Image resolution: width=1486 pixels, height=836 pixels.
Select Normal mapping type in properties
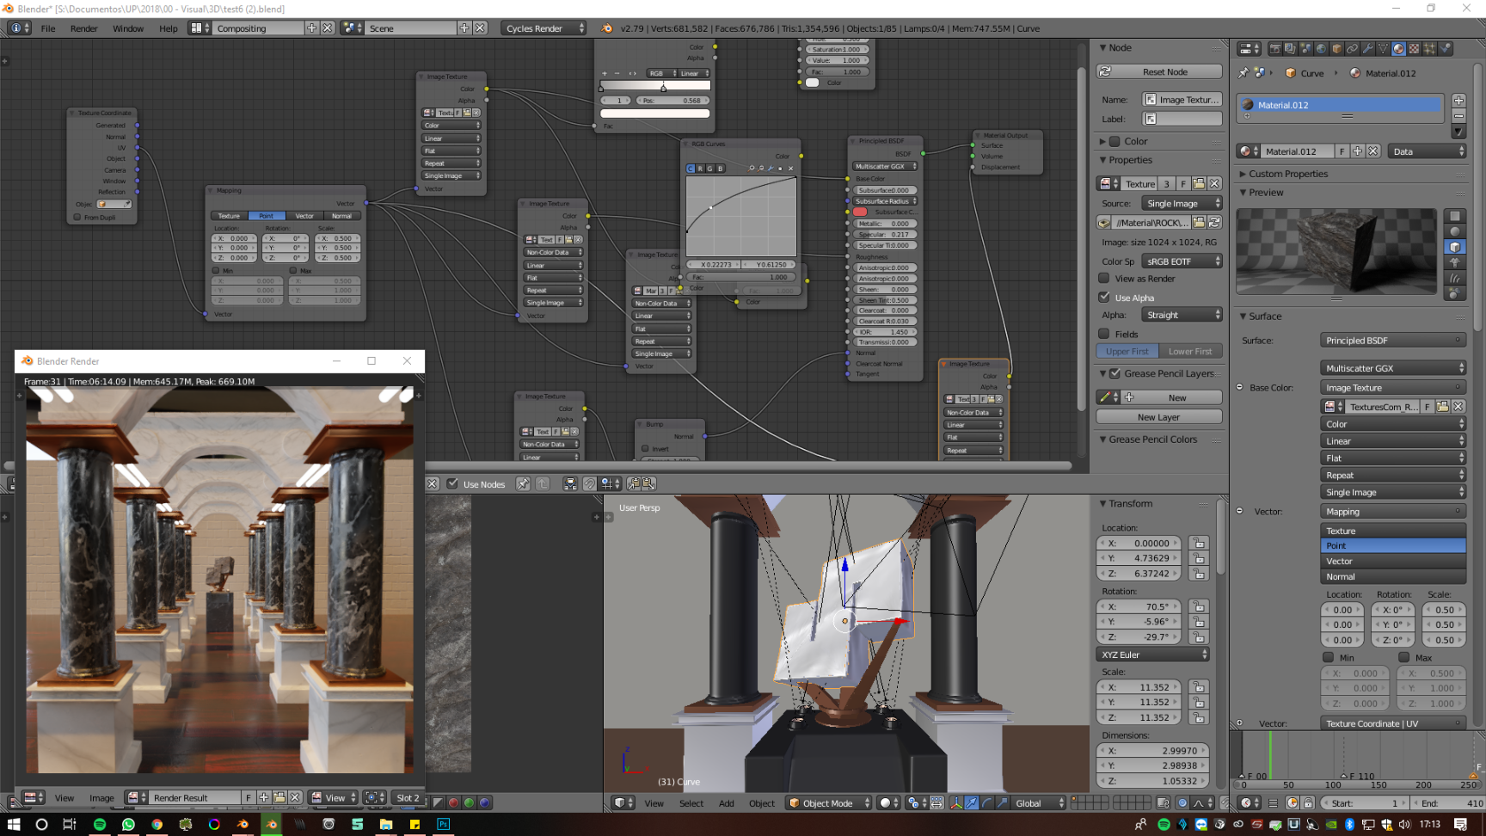tap(1393, 577)
